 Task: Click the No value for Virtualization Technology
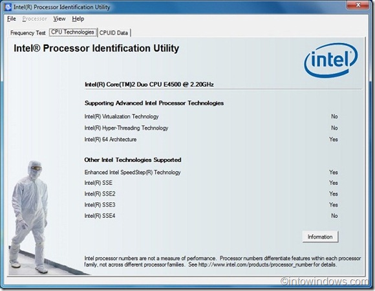(334, 116)
